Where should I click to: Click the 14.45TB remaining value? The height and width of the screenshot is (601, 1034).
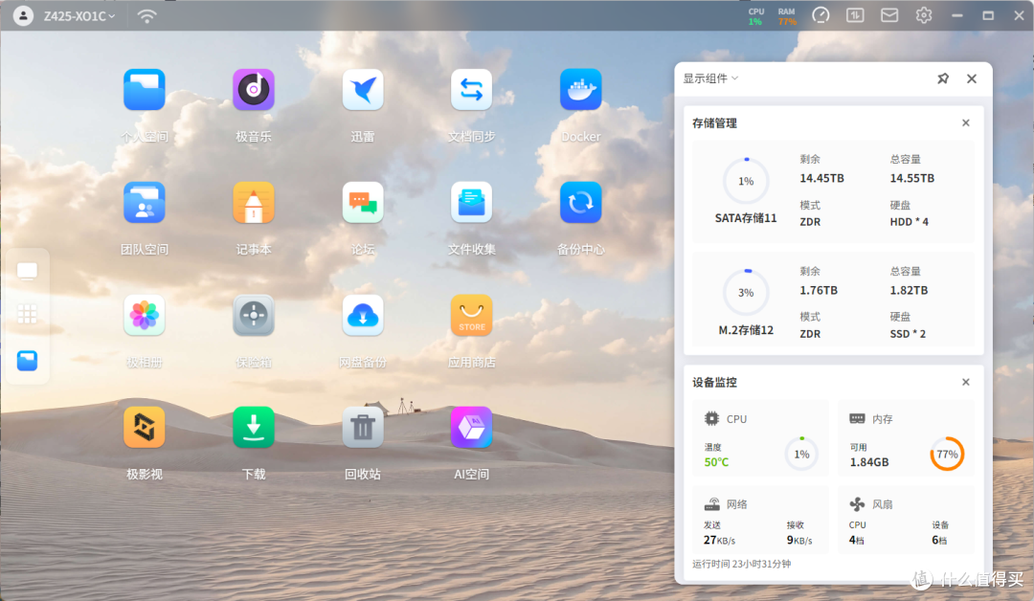(x=821, y=178)
